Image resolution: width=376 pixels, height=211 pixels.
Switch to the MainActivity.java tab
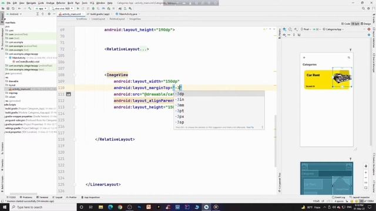(x=128, y=14)
